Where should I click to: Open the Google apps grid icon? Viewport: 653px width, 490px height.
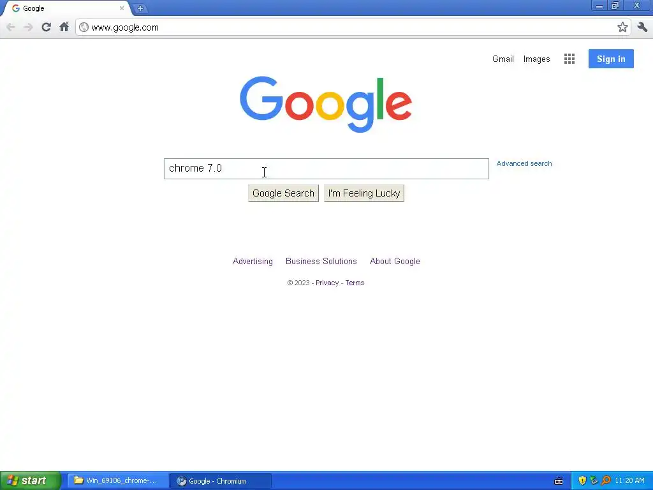(569, 59)
